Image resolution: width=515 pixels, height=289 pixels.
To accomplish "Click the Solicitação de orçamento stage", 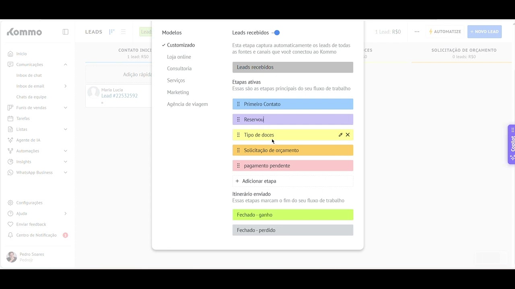I will point(293,150).
